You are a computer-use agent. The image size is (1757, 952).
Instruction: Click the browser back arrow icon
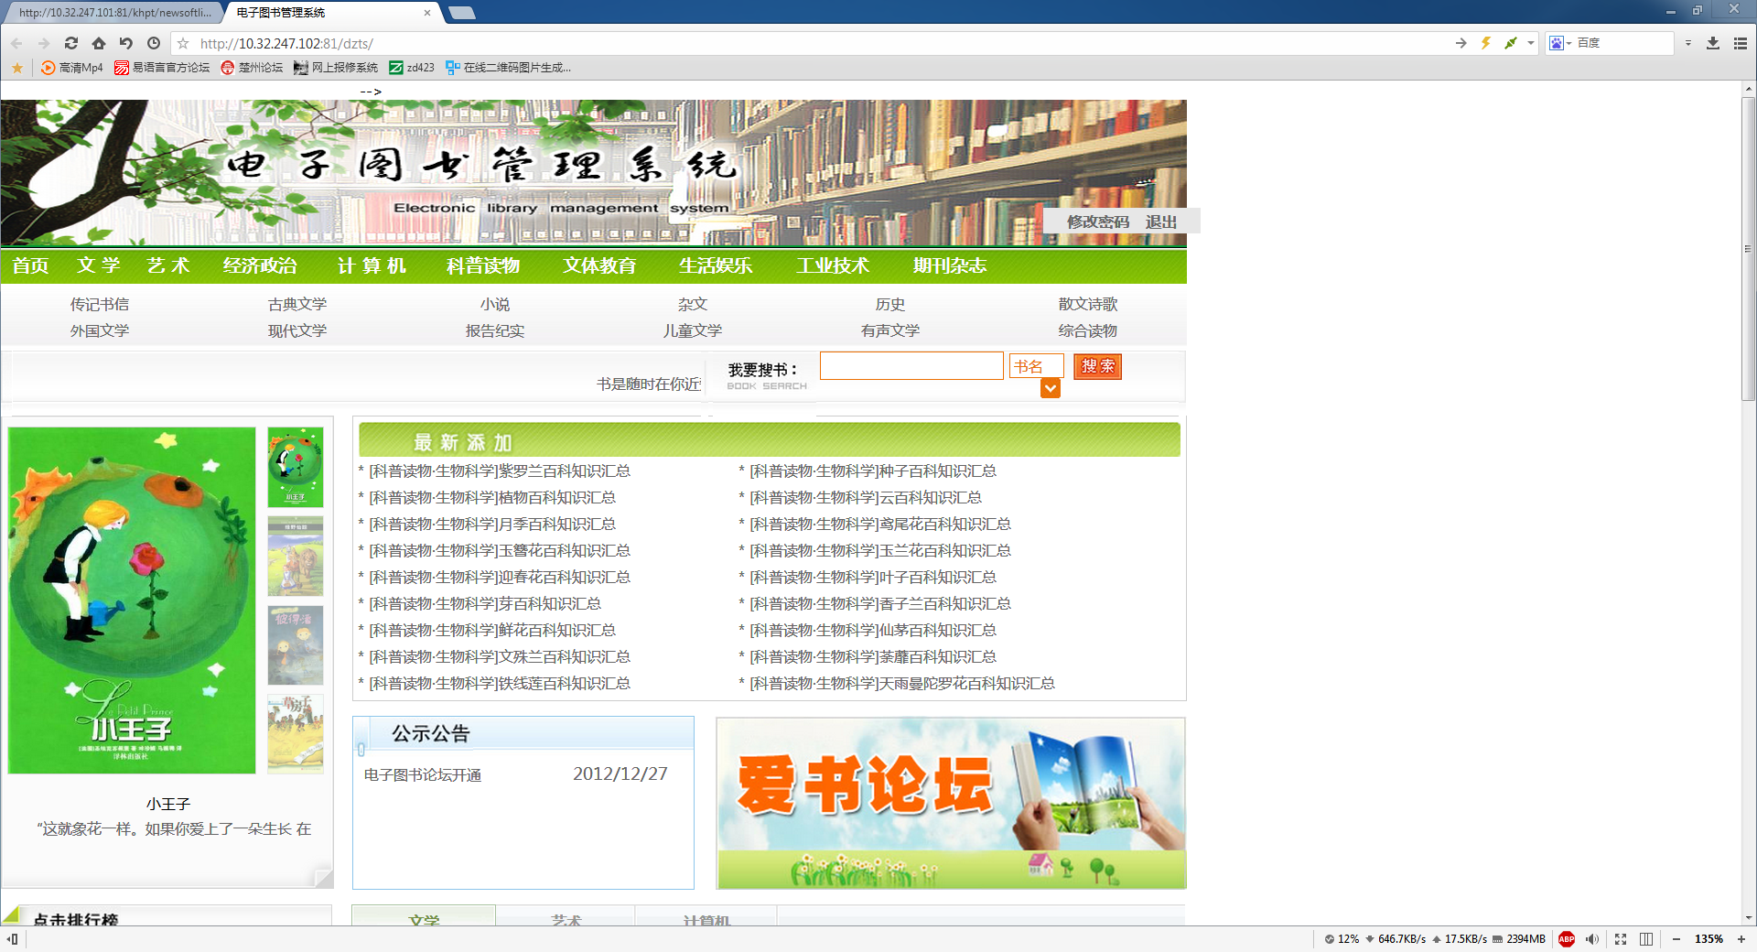tap(16, 43)
